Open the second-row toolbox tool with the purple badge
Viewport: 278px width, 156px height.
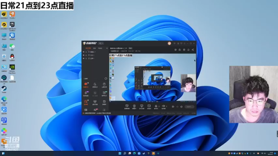point(86,94)
